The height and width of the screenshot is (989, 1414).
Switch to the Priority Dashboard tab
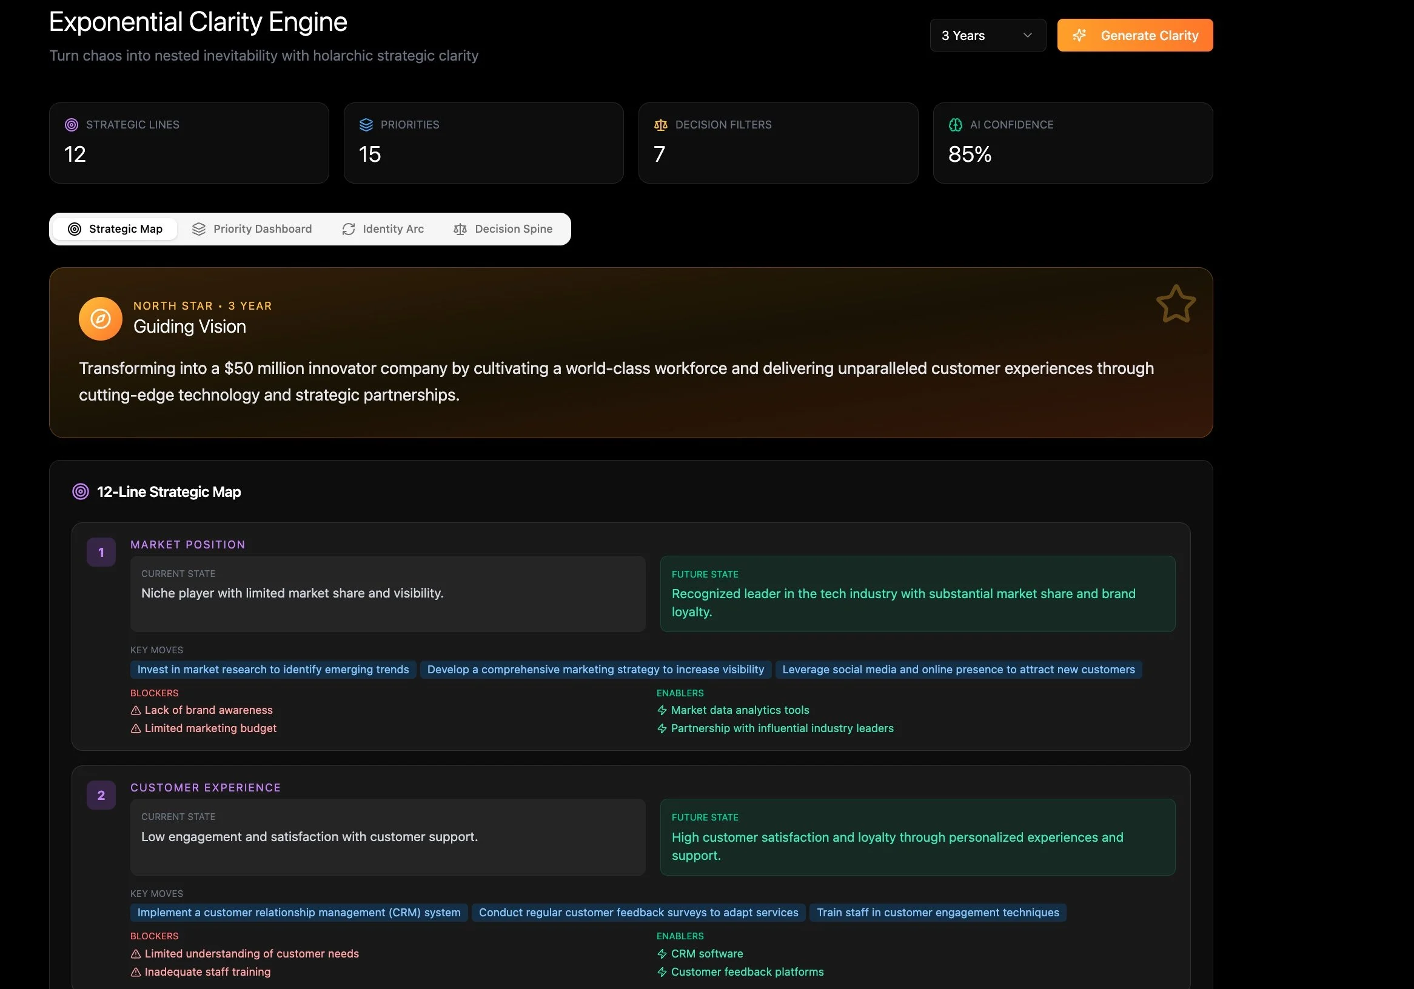tap(251, 229)
